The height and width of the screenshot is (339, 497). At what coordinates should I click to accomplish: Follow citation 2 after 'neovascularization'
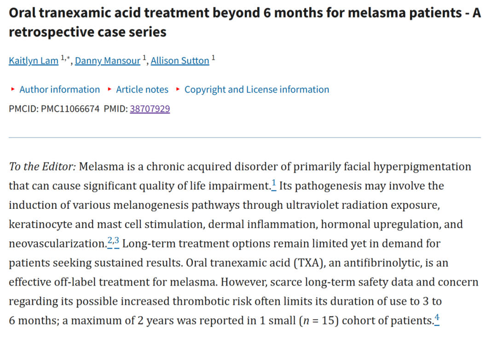[110, 242]
